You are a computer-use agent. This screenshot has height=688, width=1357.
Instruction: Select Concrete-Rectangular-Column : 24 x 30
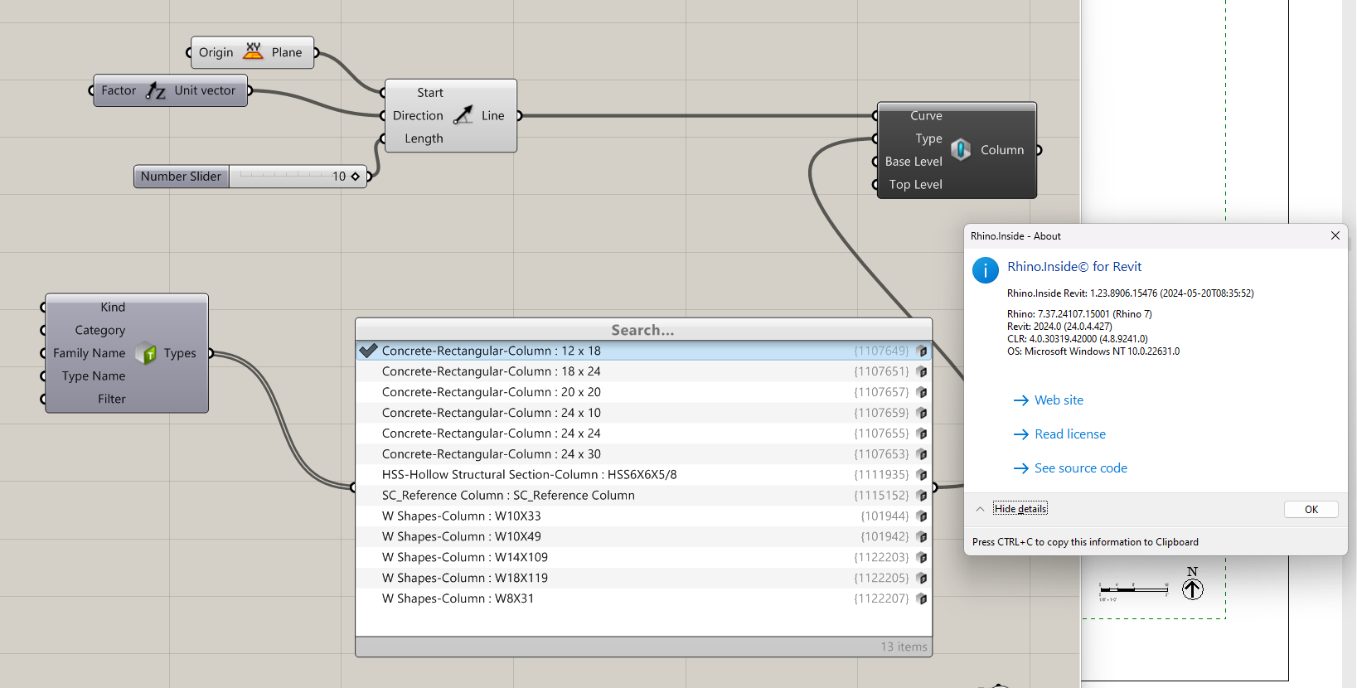click(x=643, y=454)
